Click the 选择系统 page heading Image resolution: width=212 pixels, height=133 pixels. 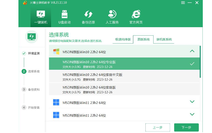click(59, 35)
